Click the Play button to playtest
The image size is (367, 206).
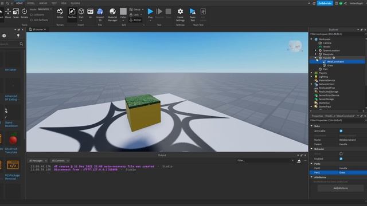click(150, 11)
